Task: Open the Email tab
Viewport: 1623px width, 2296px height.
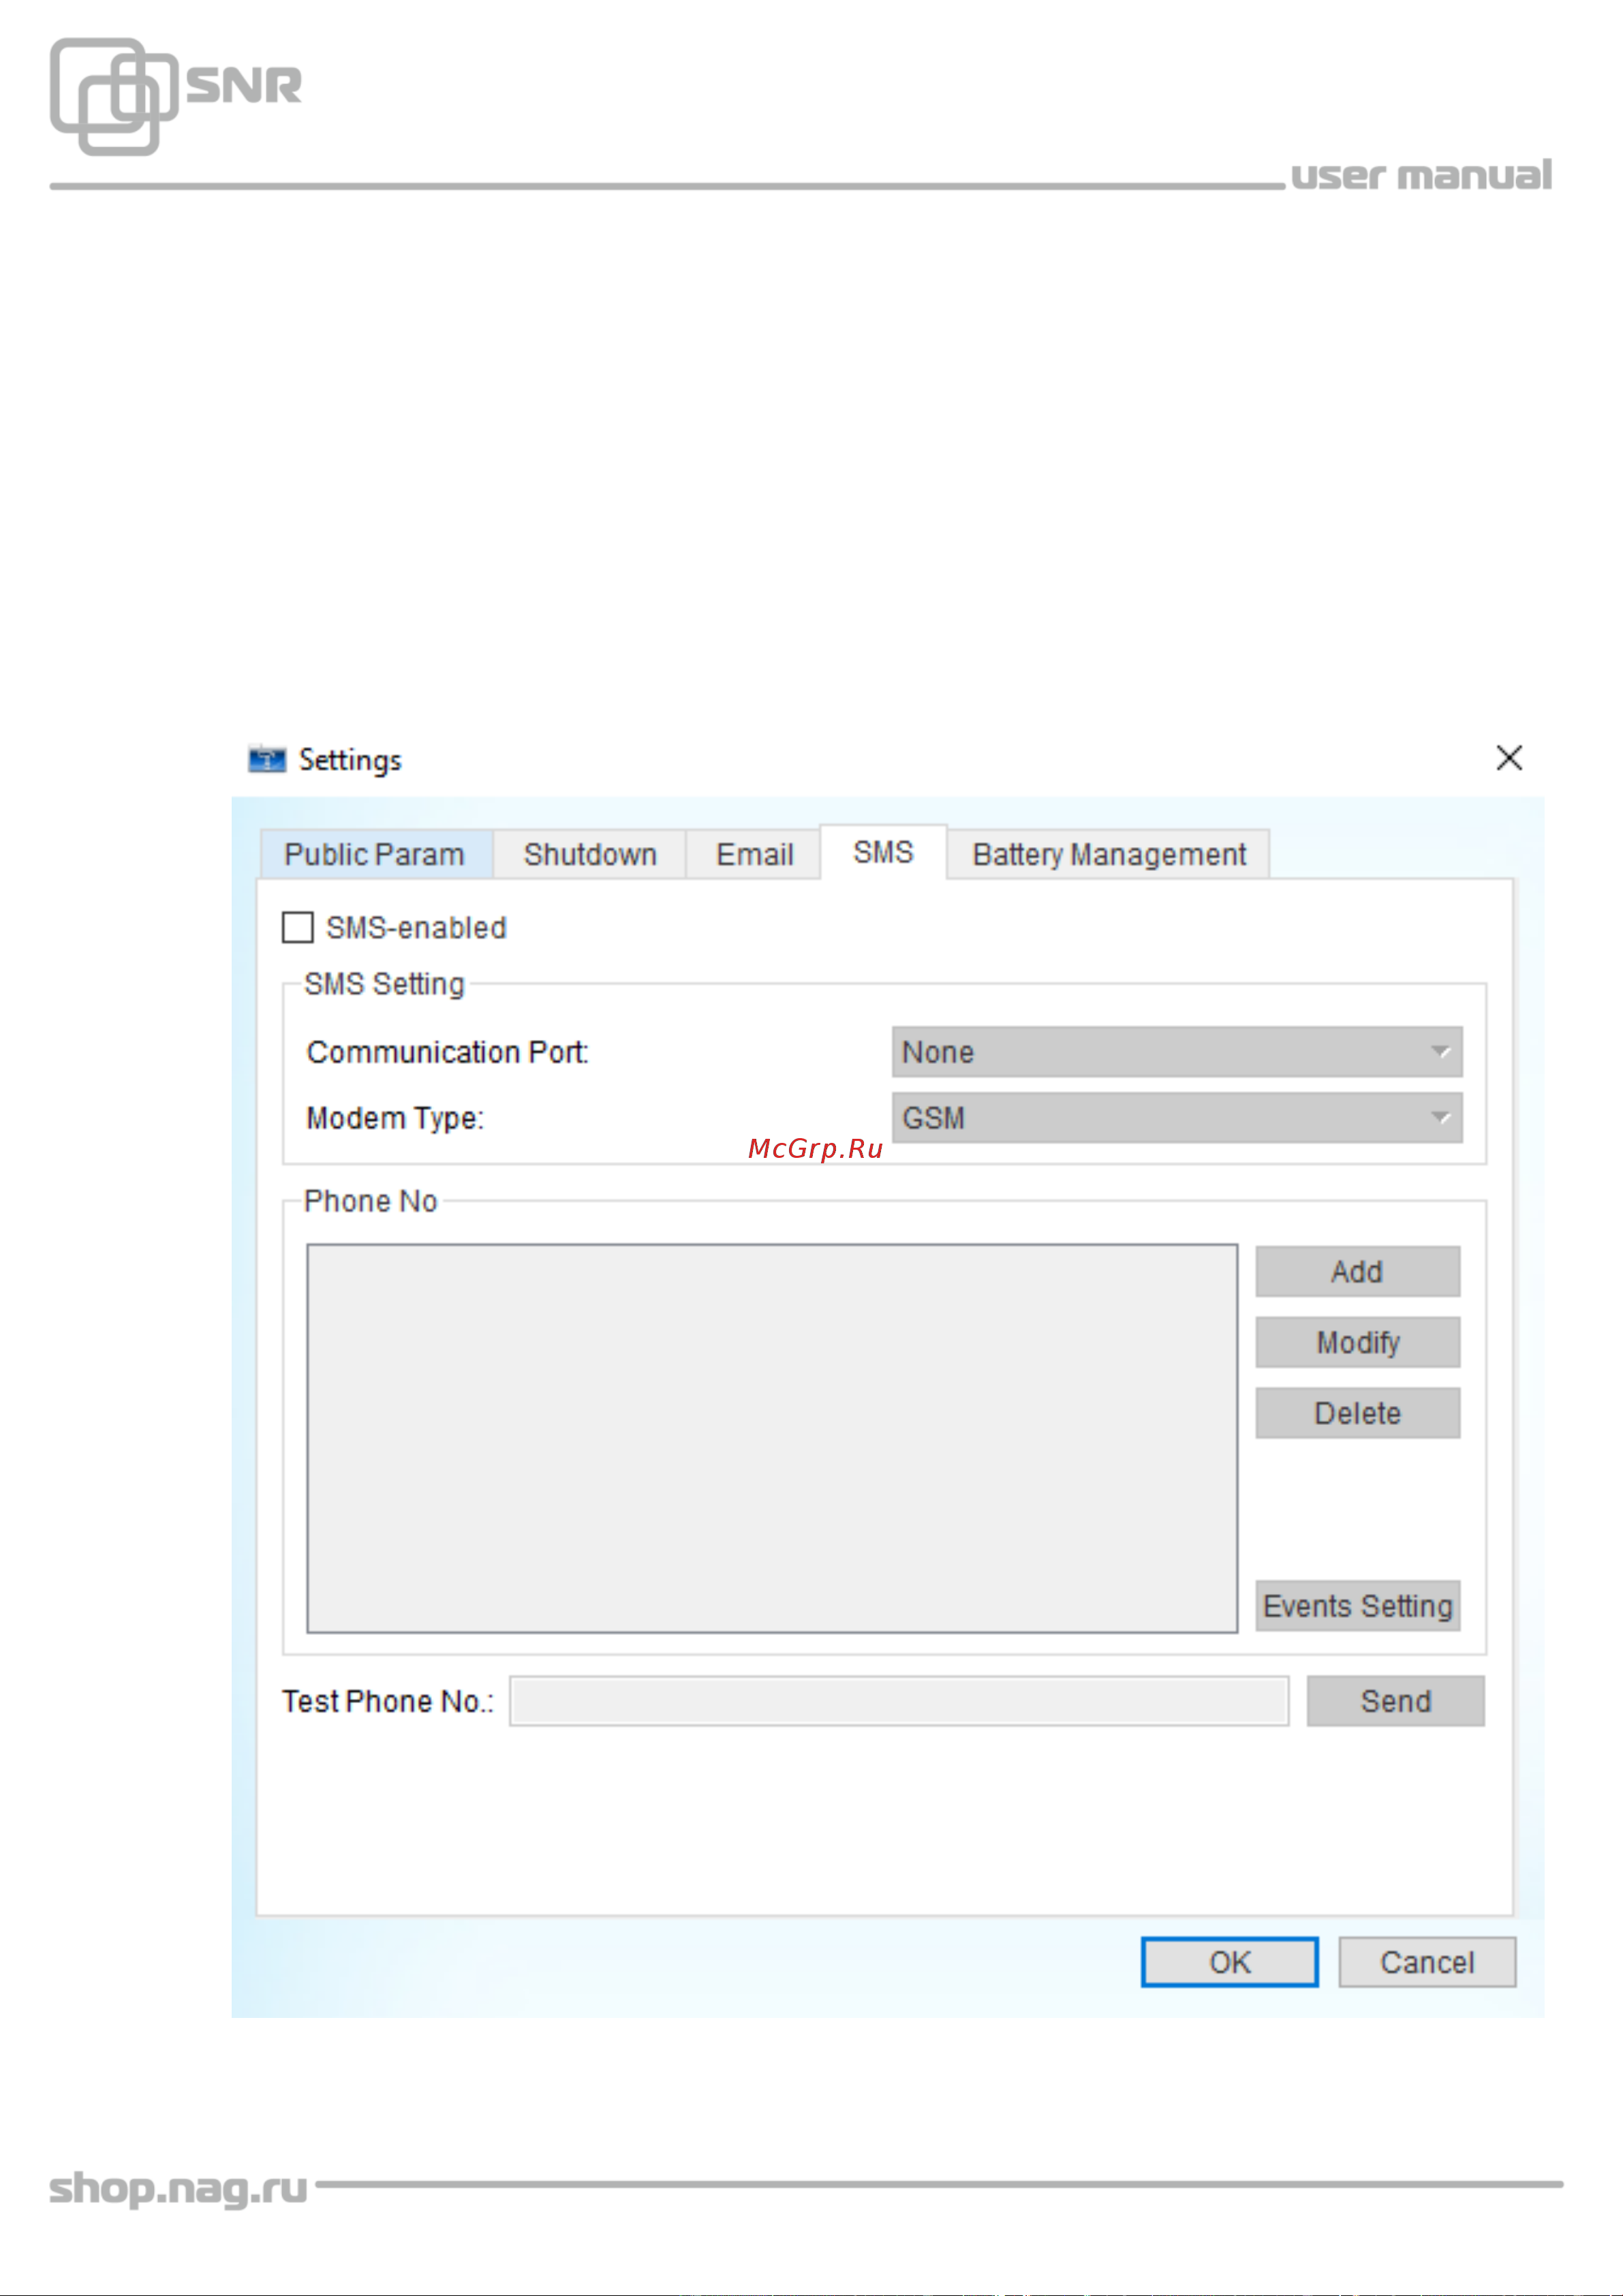Action: tap(754, 854)
